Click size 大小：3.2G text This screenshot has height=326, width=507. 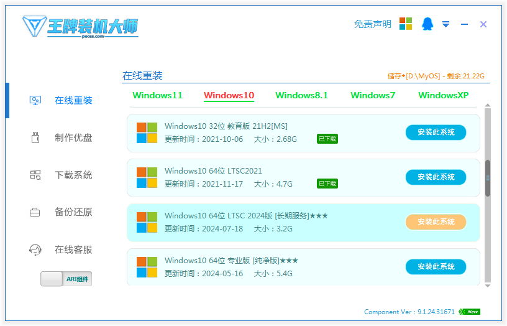pos(273,229)
